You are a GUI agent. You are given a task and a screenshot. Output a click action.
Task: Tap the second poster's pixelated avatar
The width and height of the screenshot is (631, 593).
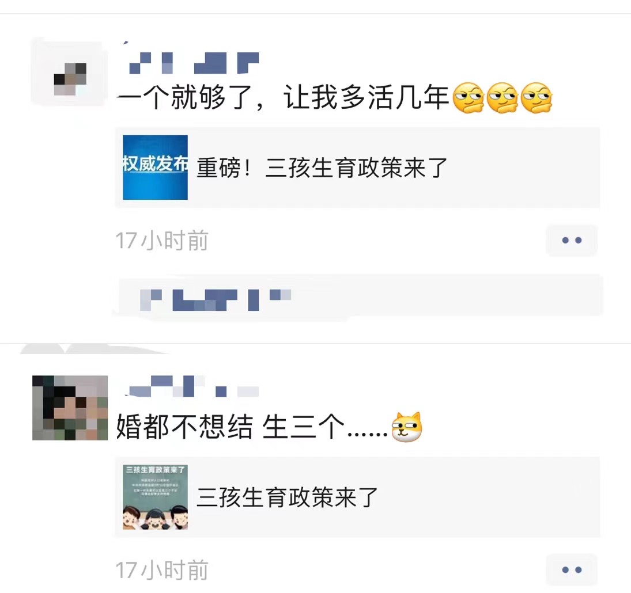(70, 408)
